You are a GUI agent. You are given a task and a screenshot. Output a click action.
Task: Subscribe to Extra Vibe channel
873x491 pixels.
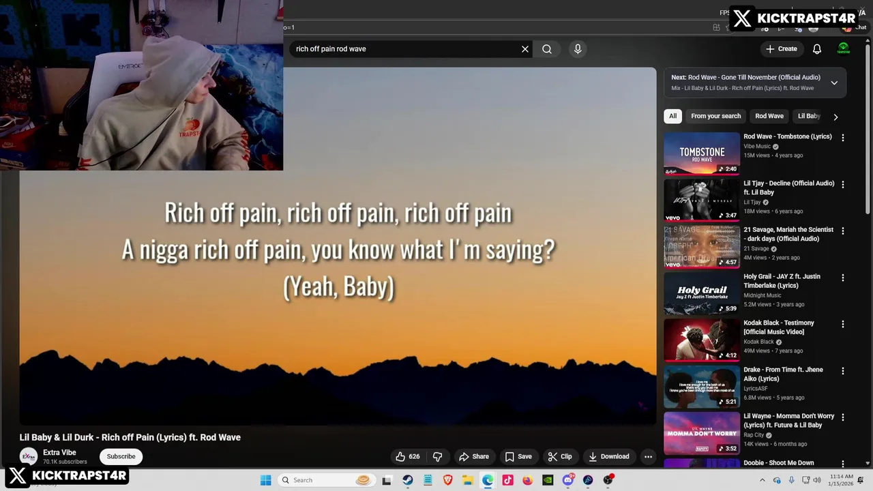[x=121, y=456]
